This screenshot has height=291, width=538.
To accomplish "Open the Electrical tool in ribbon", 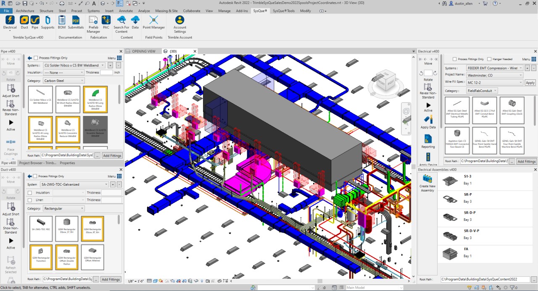I will click(10, 20).
